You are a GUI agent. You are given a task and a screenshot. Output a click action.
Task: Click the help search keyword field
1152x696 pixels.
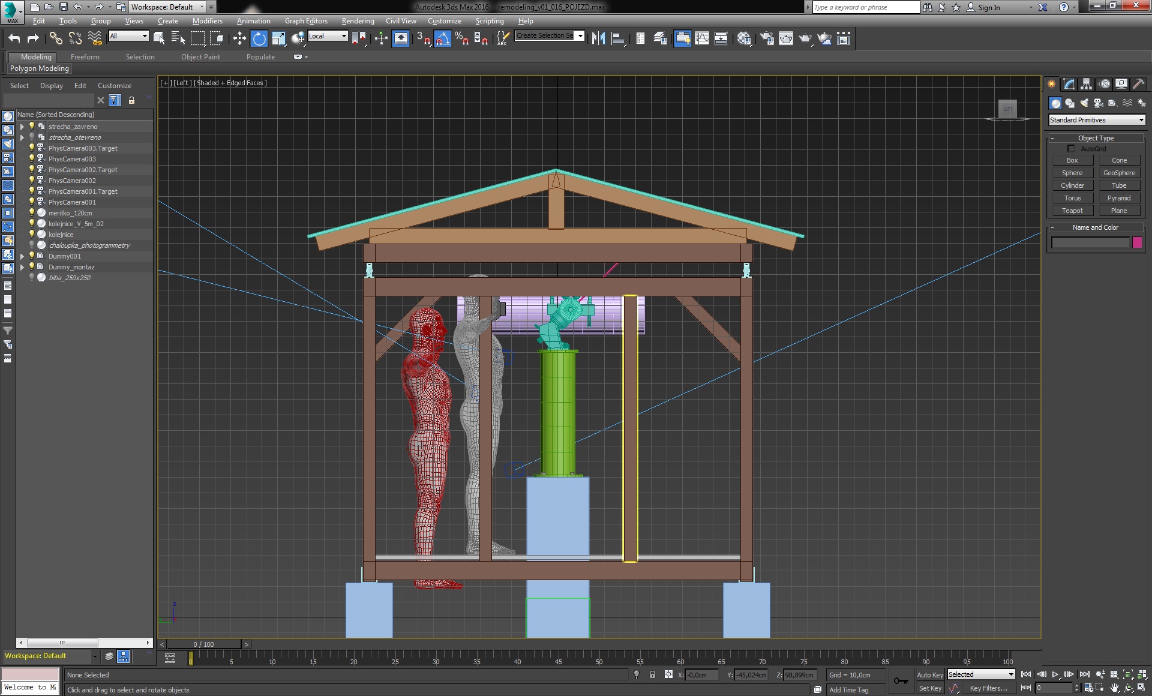pos(866,7)
